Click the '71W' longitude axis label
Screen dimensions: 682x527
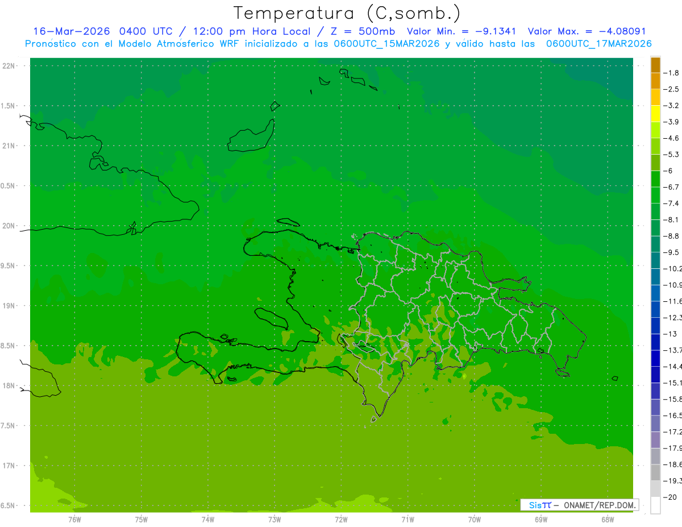(x=407, y=520)
